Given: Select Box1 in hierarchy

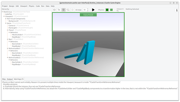Looking at the screenshot, I should click(x=10, y=39).
